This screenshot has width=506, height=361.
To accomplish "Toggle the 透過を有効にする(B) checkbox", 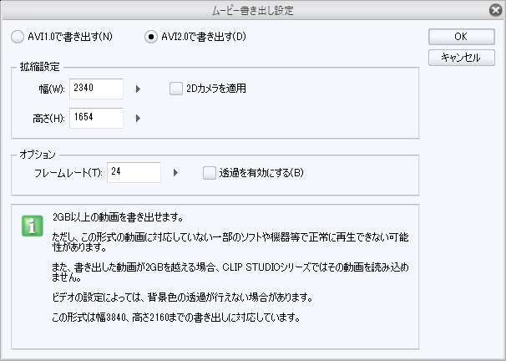I will 210,172.
